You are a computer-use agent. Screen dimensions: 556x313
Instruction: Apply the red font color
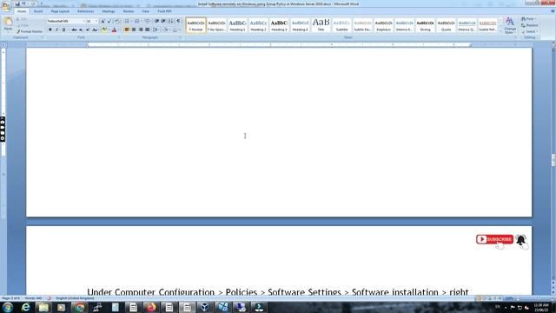point(114,30)
